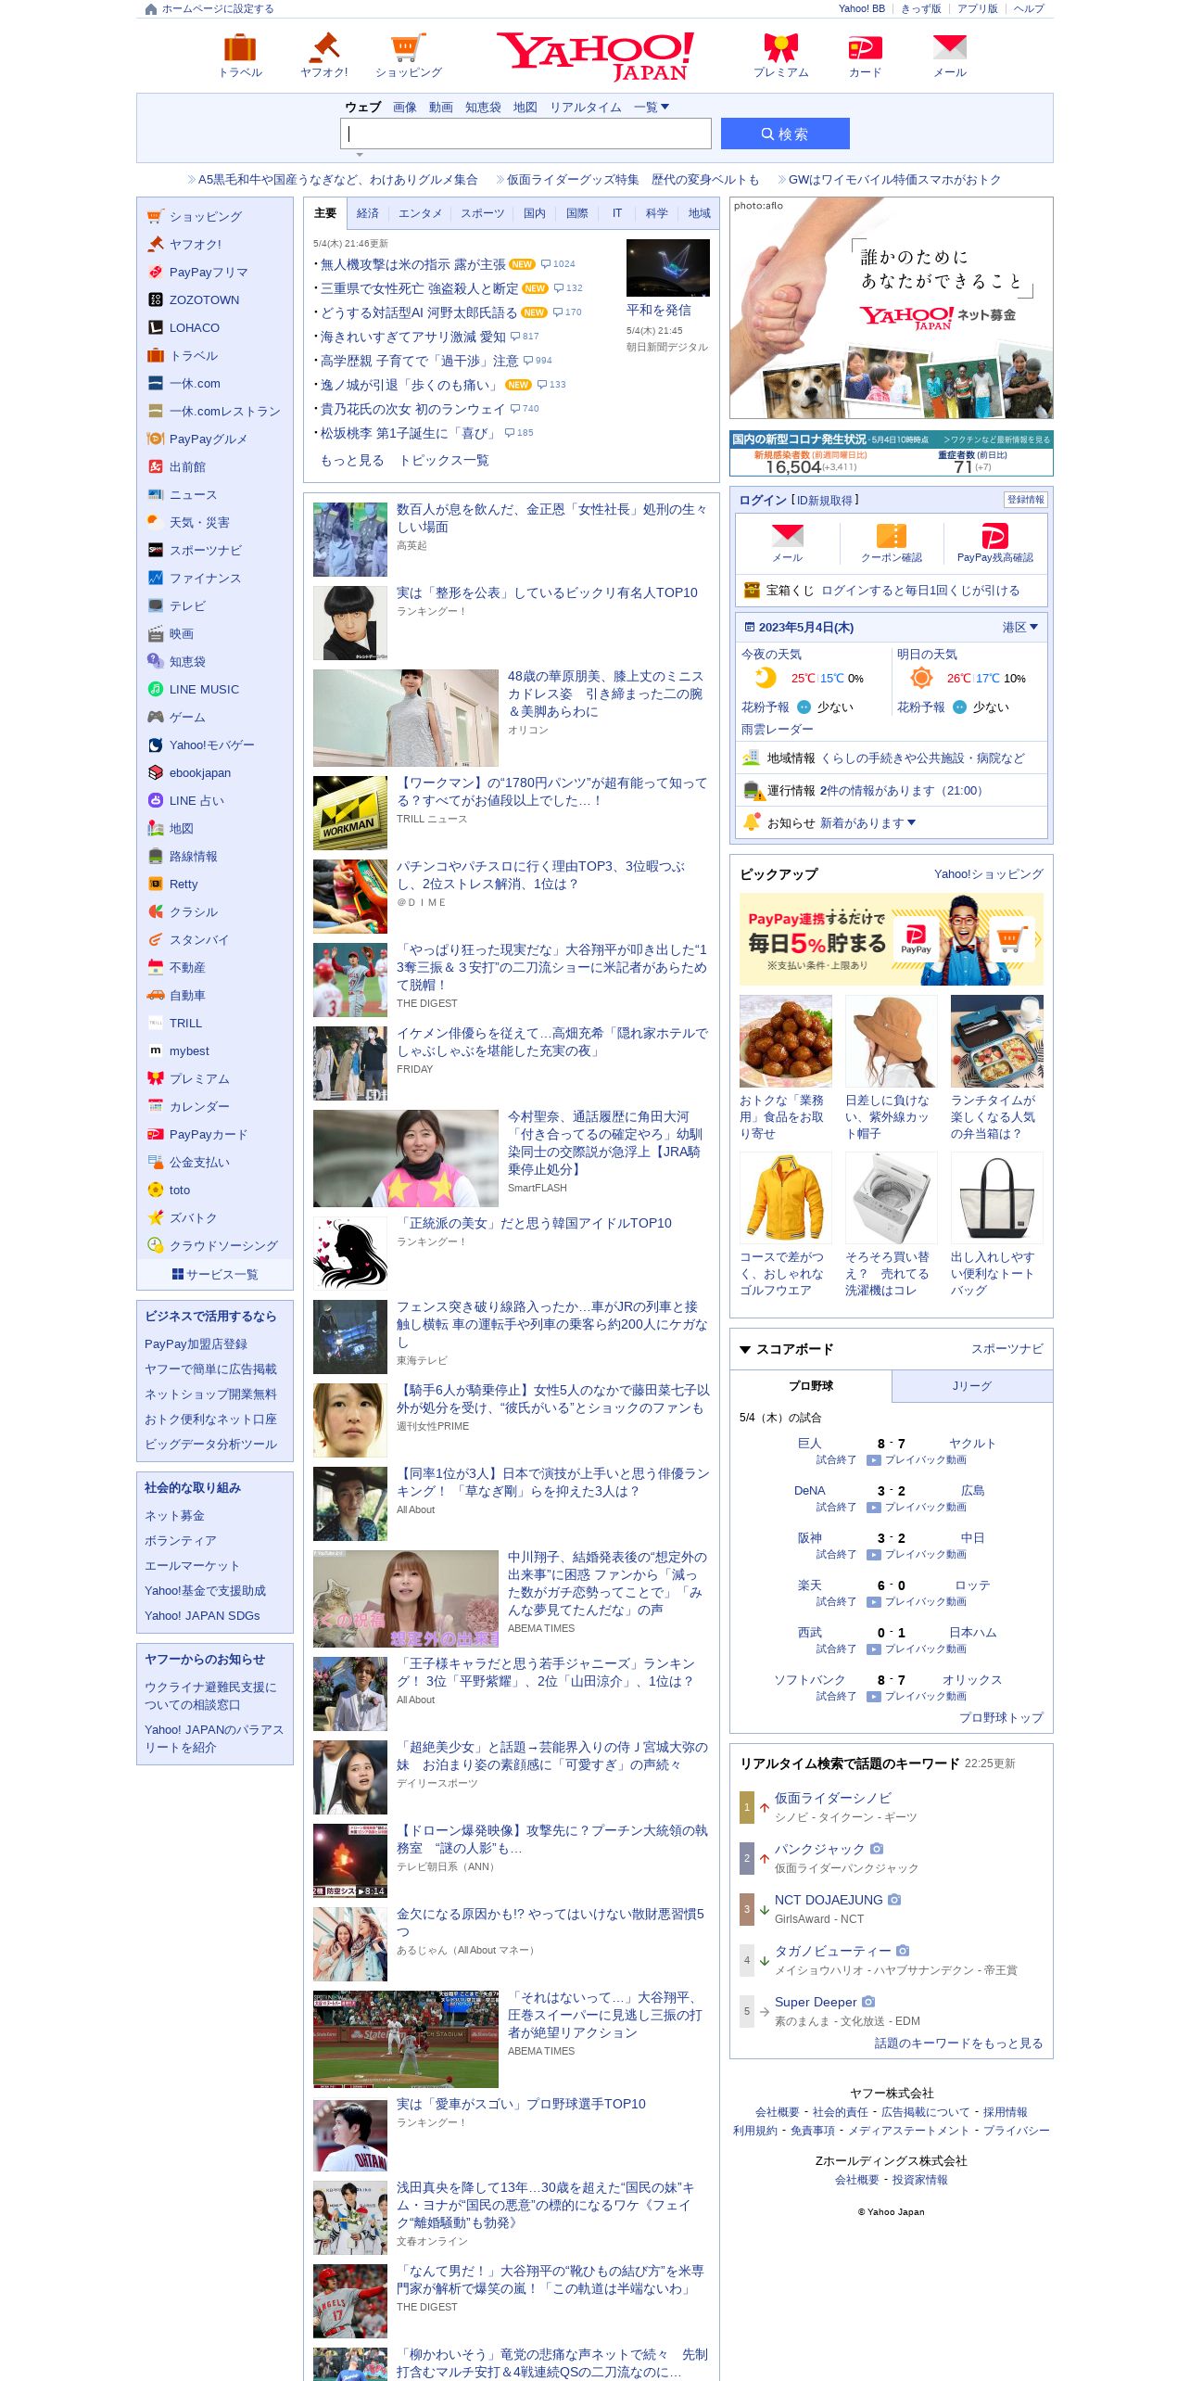Viewport: 1190px width, 2381px height.
Task: Expand the 港区 region selector
Action: [1019, 628]
